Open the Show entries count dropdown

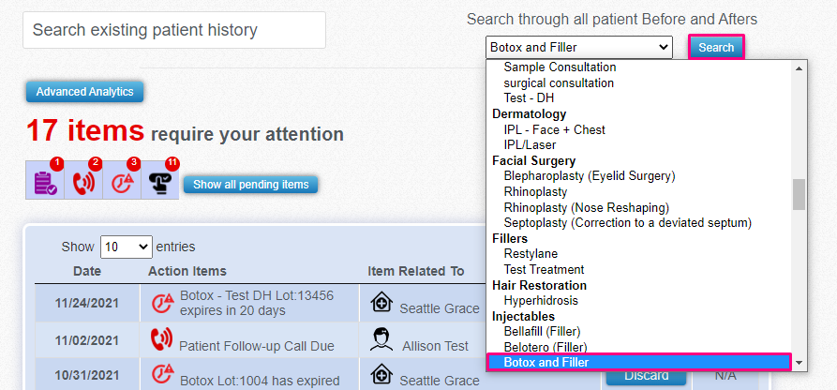coord(126,247)
